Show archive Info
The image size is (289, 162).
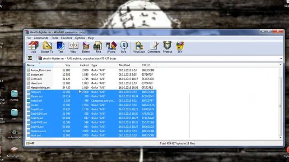pyautogui.click(x=124, y=47)
